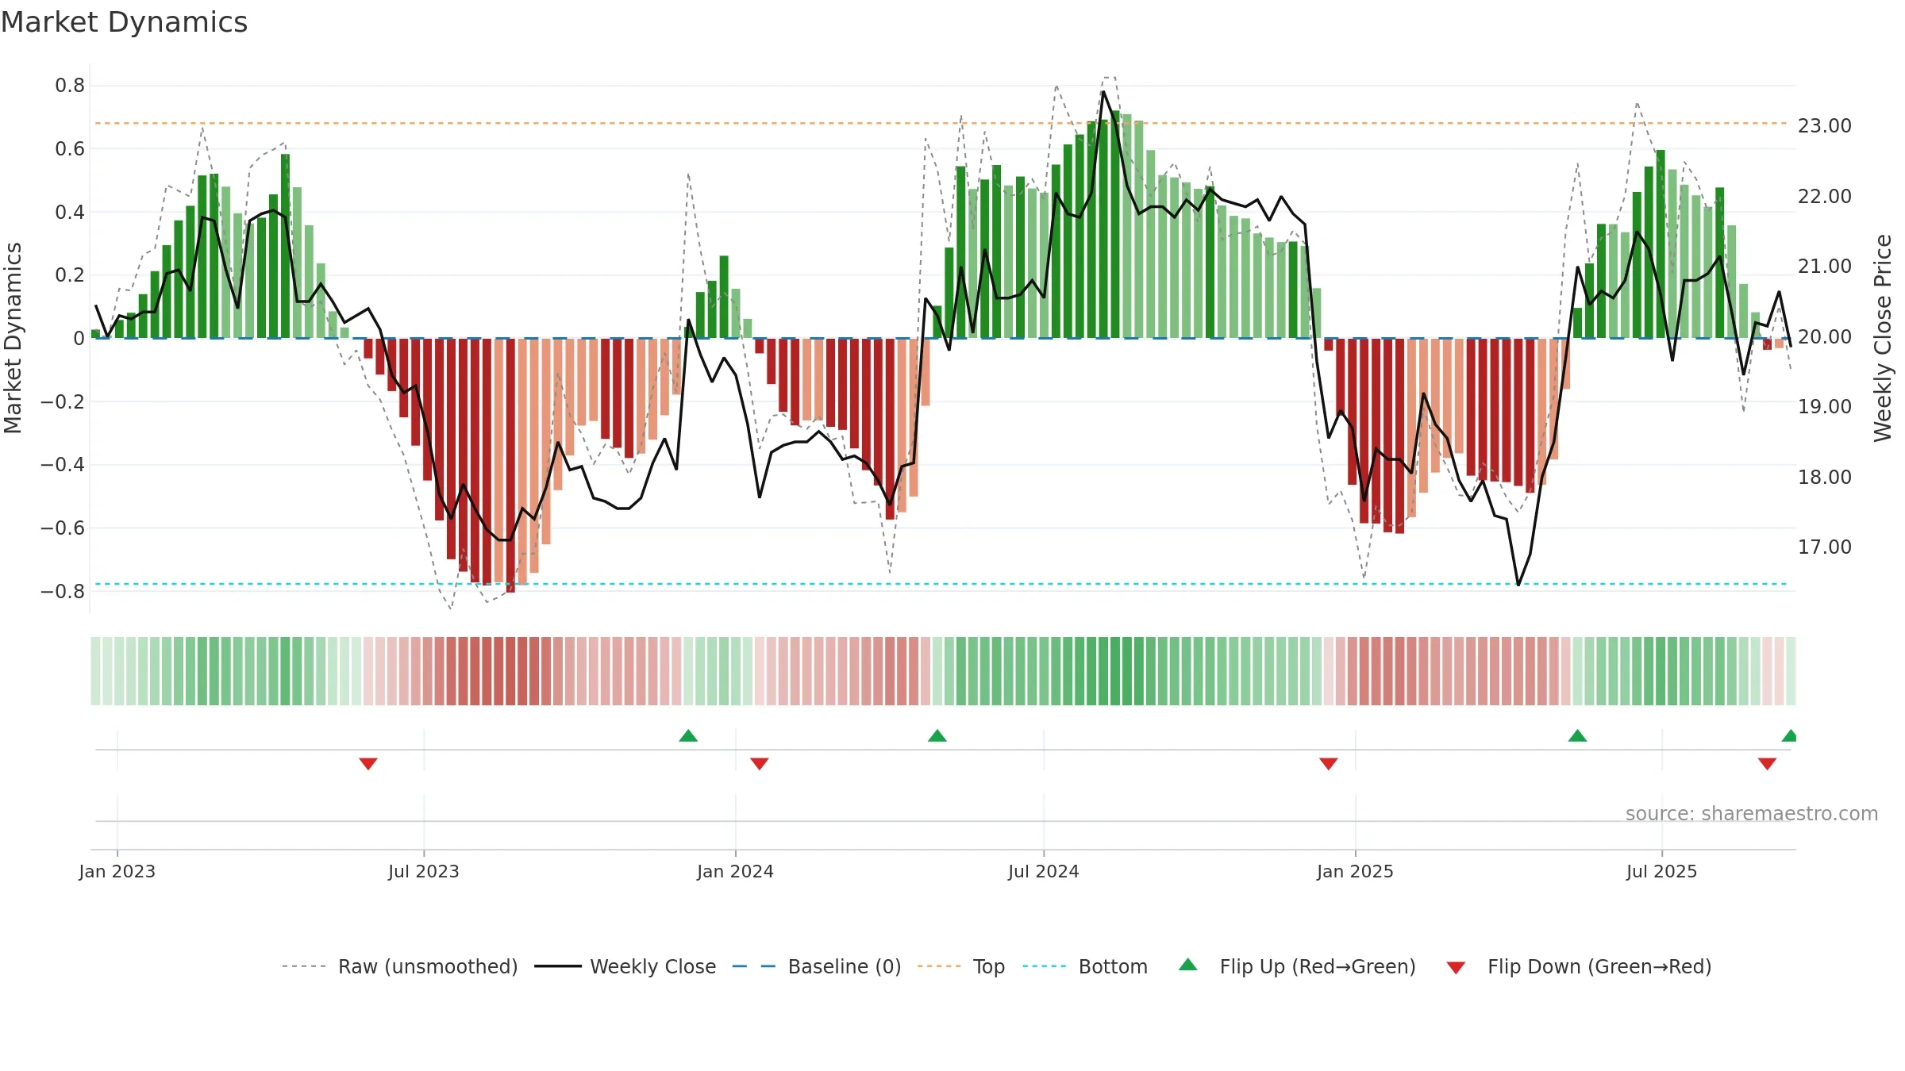Toggle the Raw (unsmoothed) legend entry
This screenshot has width=1905, height=1071.
coord(400,966)
